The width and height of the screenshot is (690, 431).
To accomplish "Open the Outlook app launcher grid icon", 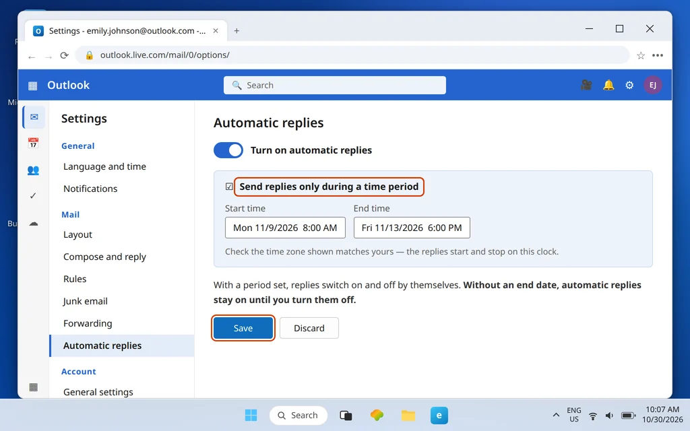I will pyautogui.click(x=32, y=86).
